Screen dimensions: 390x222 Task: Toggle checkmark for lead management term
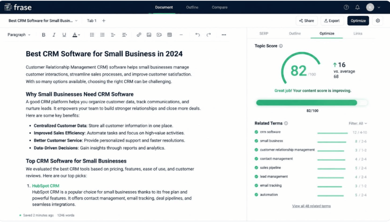coord(256,177)
